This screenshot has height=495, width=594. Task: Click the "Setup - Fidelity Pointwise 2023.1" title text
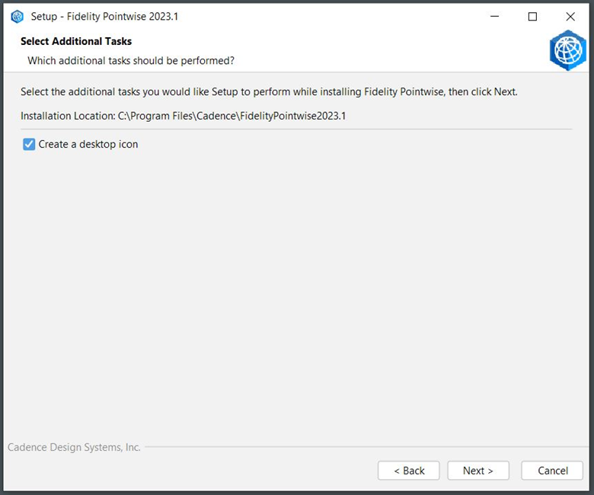[x=104, y=17]
